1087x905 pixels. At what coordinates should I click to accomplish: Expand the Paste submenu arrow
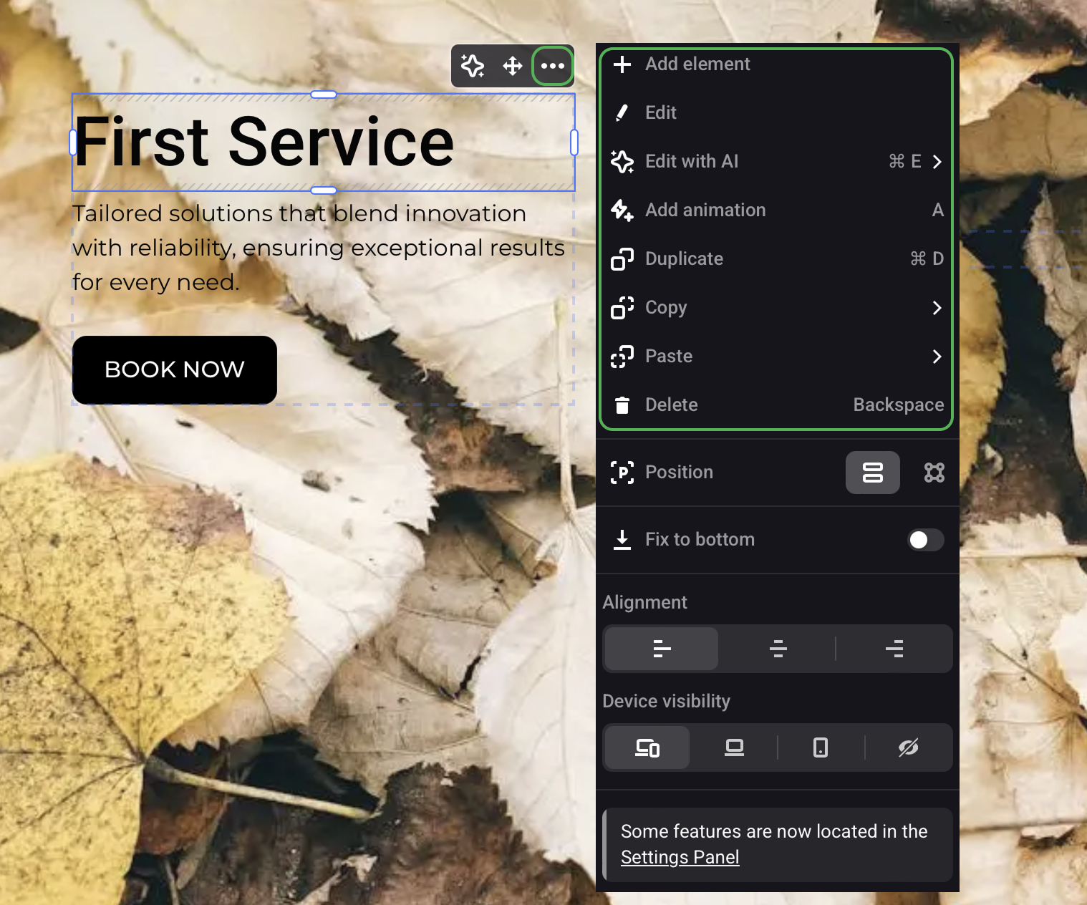[x=937, y=357]
